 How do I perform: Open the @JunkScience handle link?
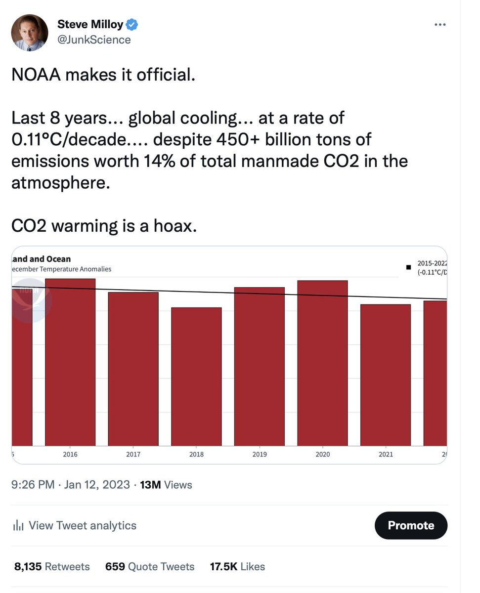coord(94,40)
